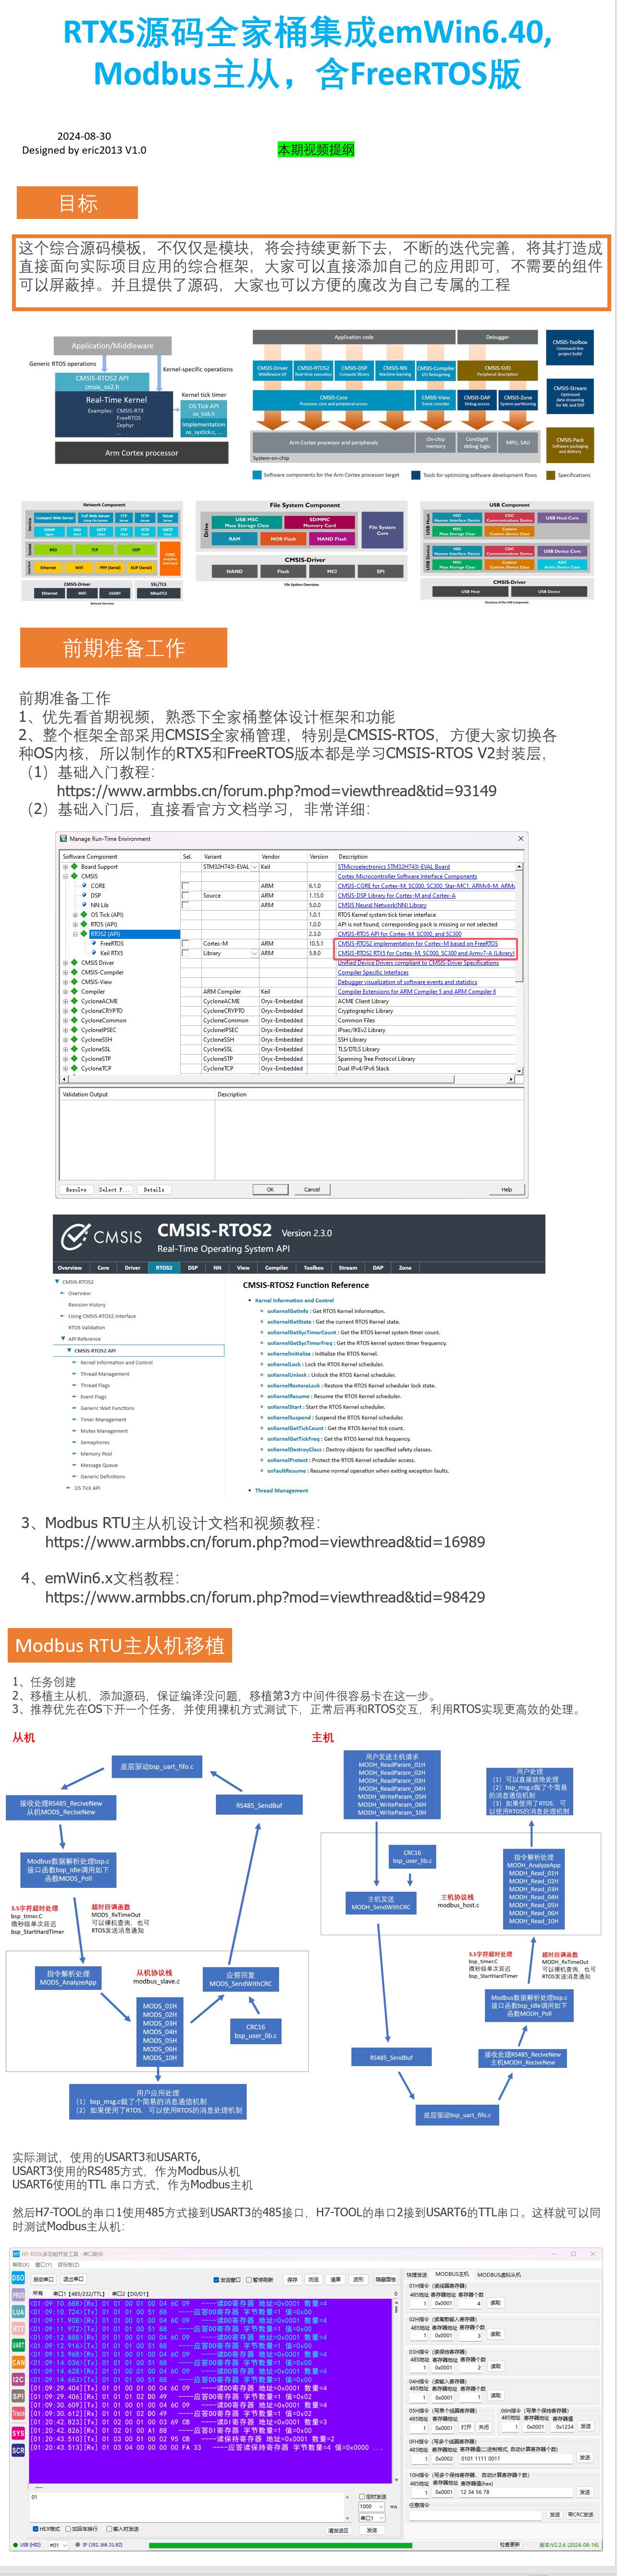Click the OK button in Manage Run-Time Environment
617x2576 pixels.
pos(270,1189)
